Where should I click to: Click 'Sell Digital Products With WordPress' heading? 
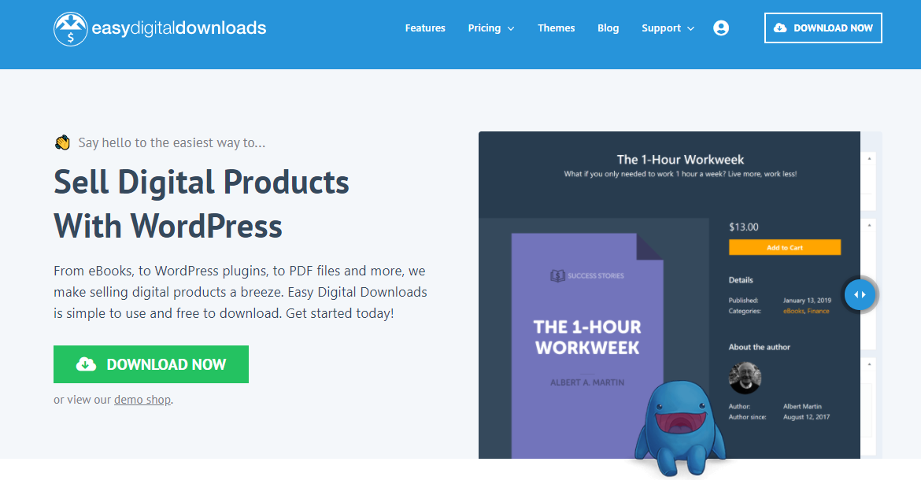202,204
